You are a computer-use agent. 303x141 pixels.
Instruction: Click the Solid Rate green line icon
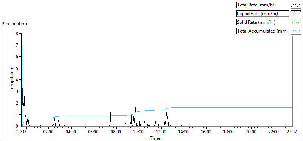296,22
